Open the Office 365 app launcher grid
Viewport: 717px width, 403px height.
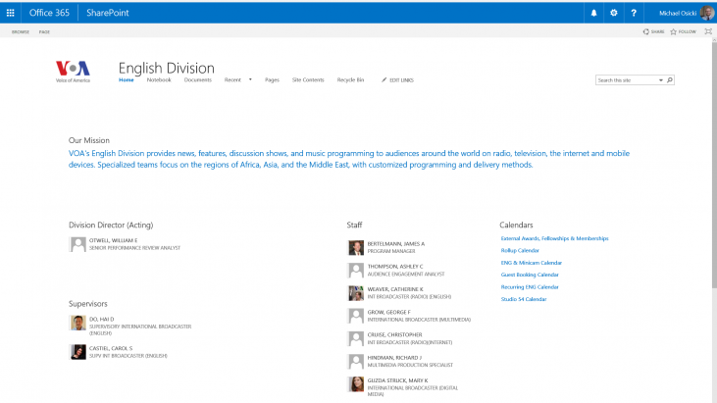[x=10, y=13]
